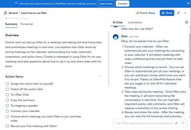Open the conversation more options menu
The image size is (191, 130).
coord(186,13)
